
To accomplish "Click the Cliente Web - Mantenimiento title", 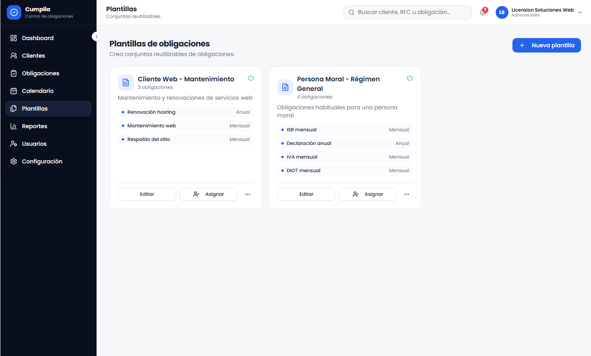I will point(186,79).
